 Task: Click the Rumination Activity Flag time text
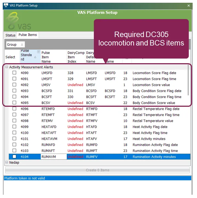pyautogui.click(x=155, y=151)
